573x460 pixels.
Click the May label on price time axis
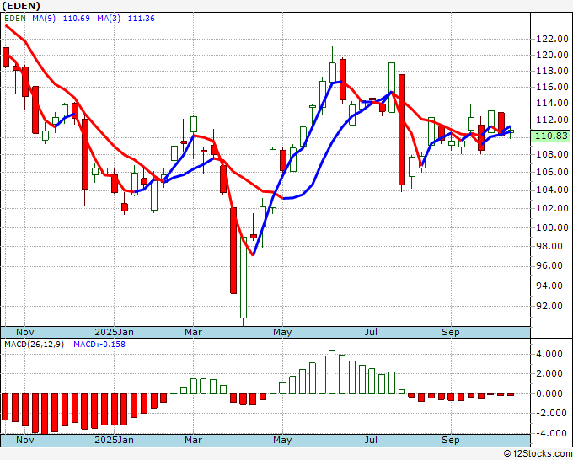[282, 332]
